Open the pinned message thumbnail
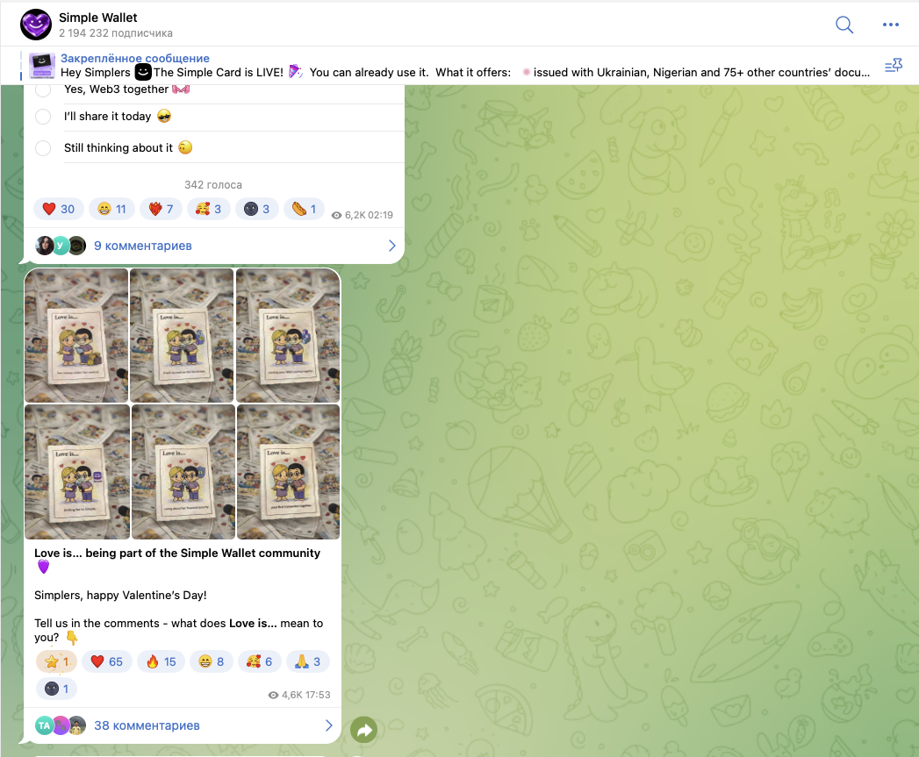The width and height of the screenshot is (919, 757). pos(42,66)
